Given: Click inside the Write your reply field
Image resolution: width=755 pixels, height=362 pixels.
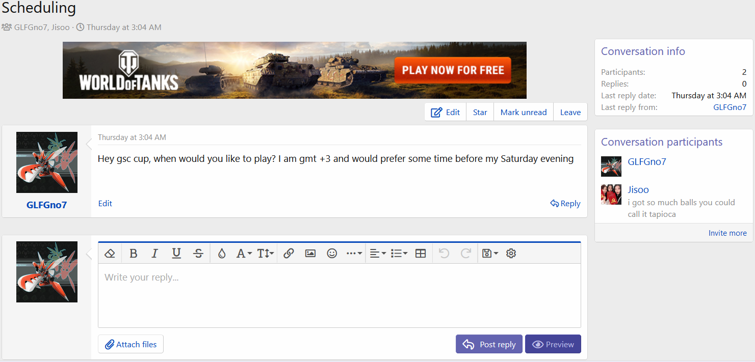Looking at the screenshot, I should (x=340, y=295).
